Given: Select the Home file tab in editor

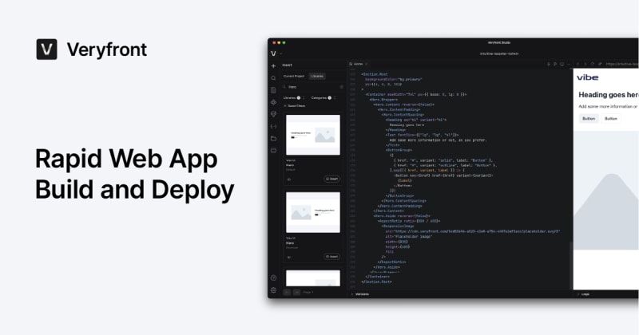Looking at the screenshot, I should 358,63.
